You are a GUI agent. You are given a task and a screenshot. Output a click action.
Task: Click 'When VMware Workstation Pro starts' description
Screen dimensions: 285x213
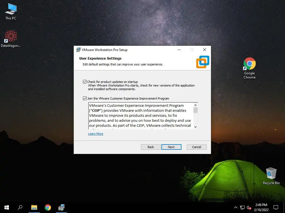141,87
